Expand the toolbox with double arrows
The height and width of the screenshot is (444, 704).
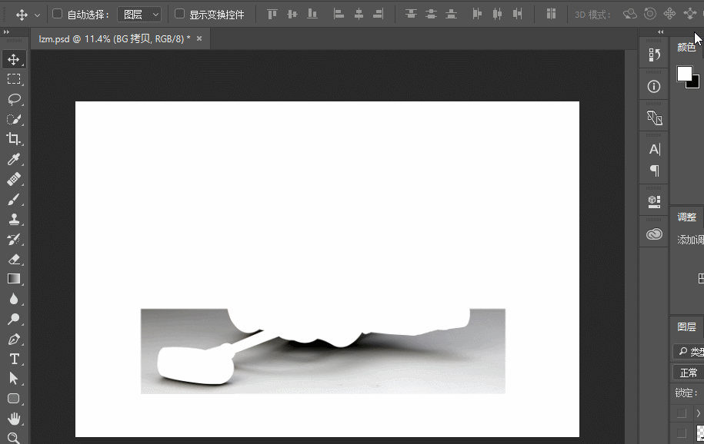[x=6, y=31]
